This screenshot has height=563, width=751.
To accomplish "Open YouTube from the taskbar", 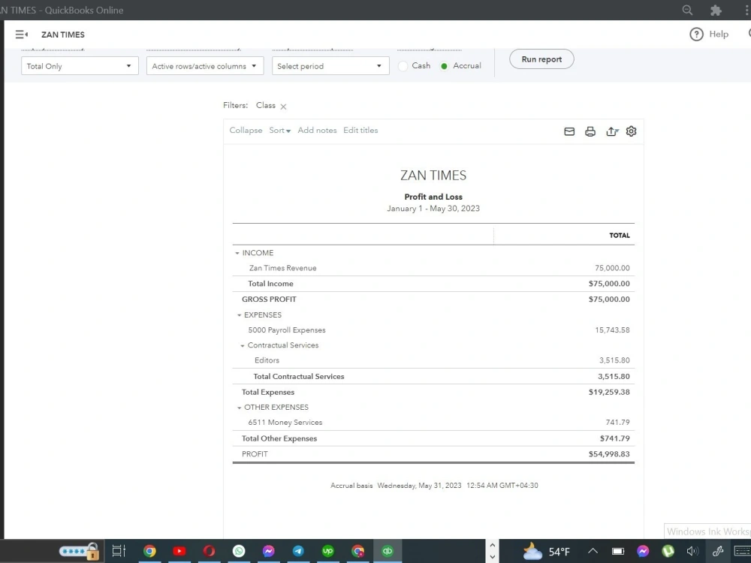I will click(179, 551).
